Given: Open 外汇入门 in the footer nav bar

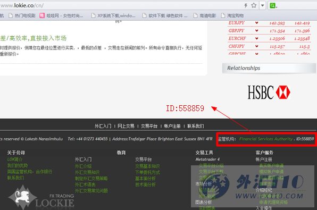Looking at the screenshot, I should point(103,126).
